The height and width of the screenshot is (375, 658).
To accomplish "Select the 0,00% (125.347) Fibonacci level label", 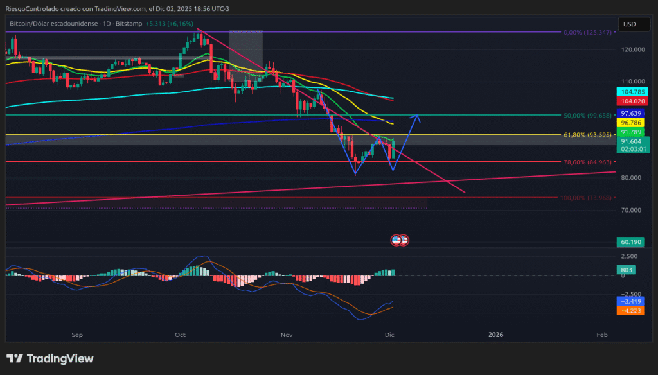I will (x=586, y=32).
